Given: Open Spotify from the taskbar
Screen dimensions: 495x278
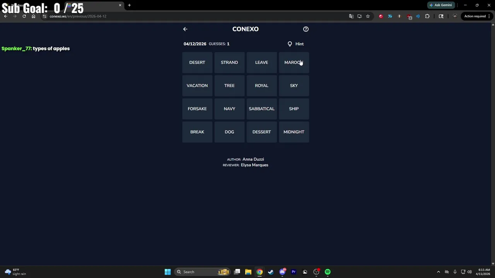Looking at the screenshot, I should click(328, 272).
